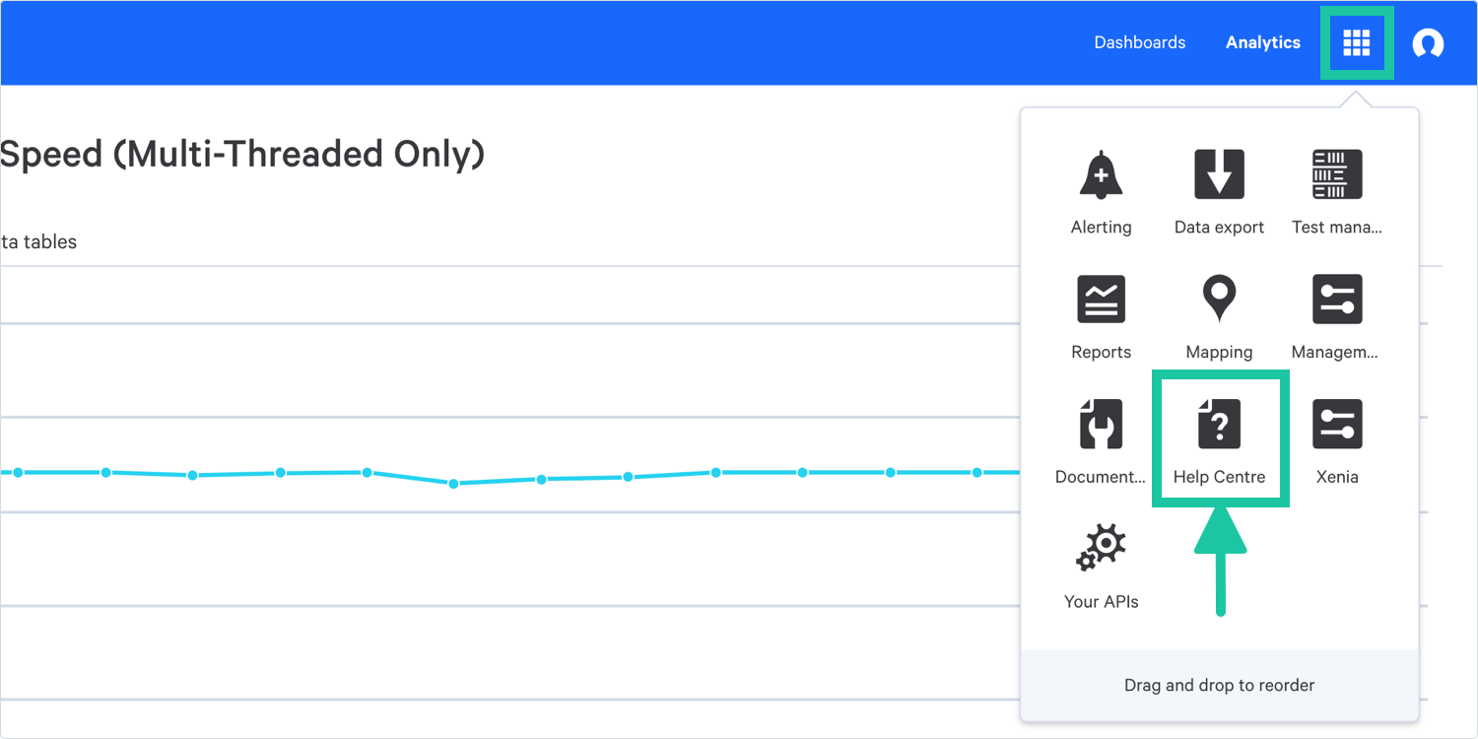This screenshot has width=1478, height=739.
Task: Open the Reports app icon
Action: click(1101, 300)
